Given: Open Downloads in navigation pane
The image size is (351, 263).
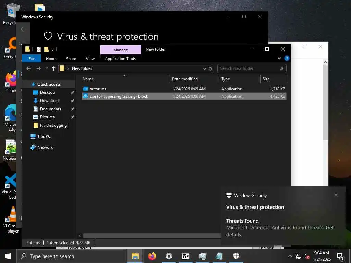Looking at the screenshot, I should (50, 101).
